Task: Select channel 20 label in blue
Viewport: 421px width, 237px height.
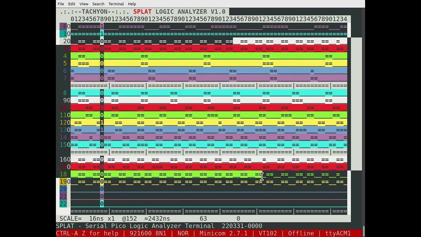Action: tap(63, 189)
